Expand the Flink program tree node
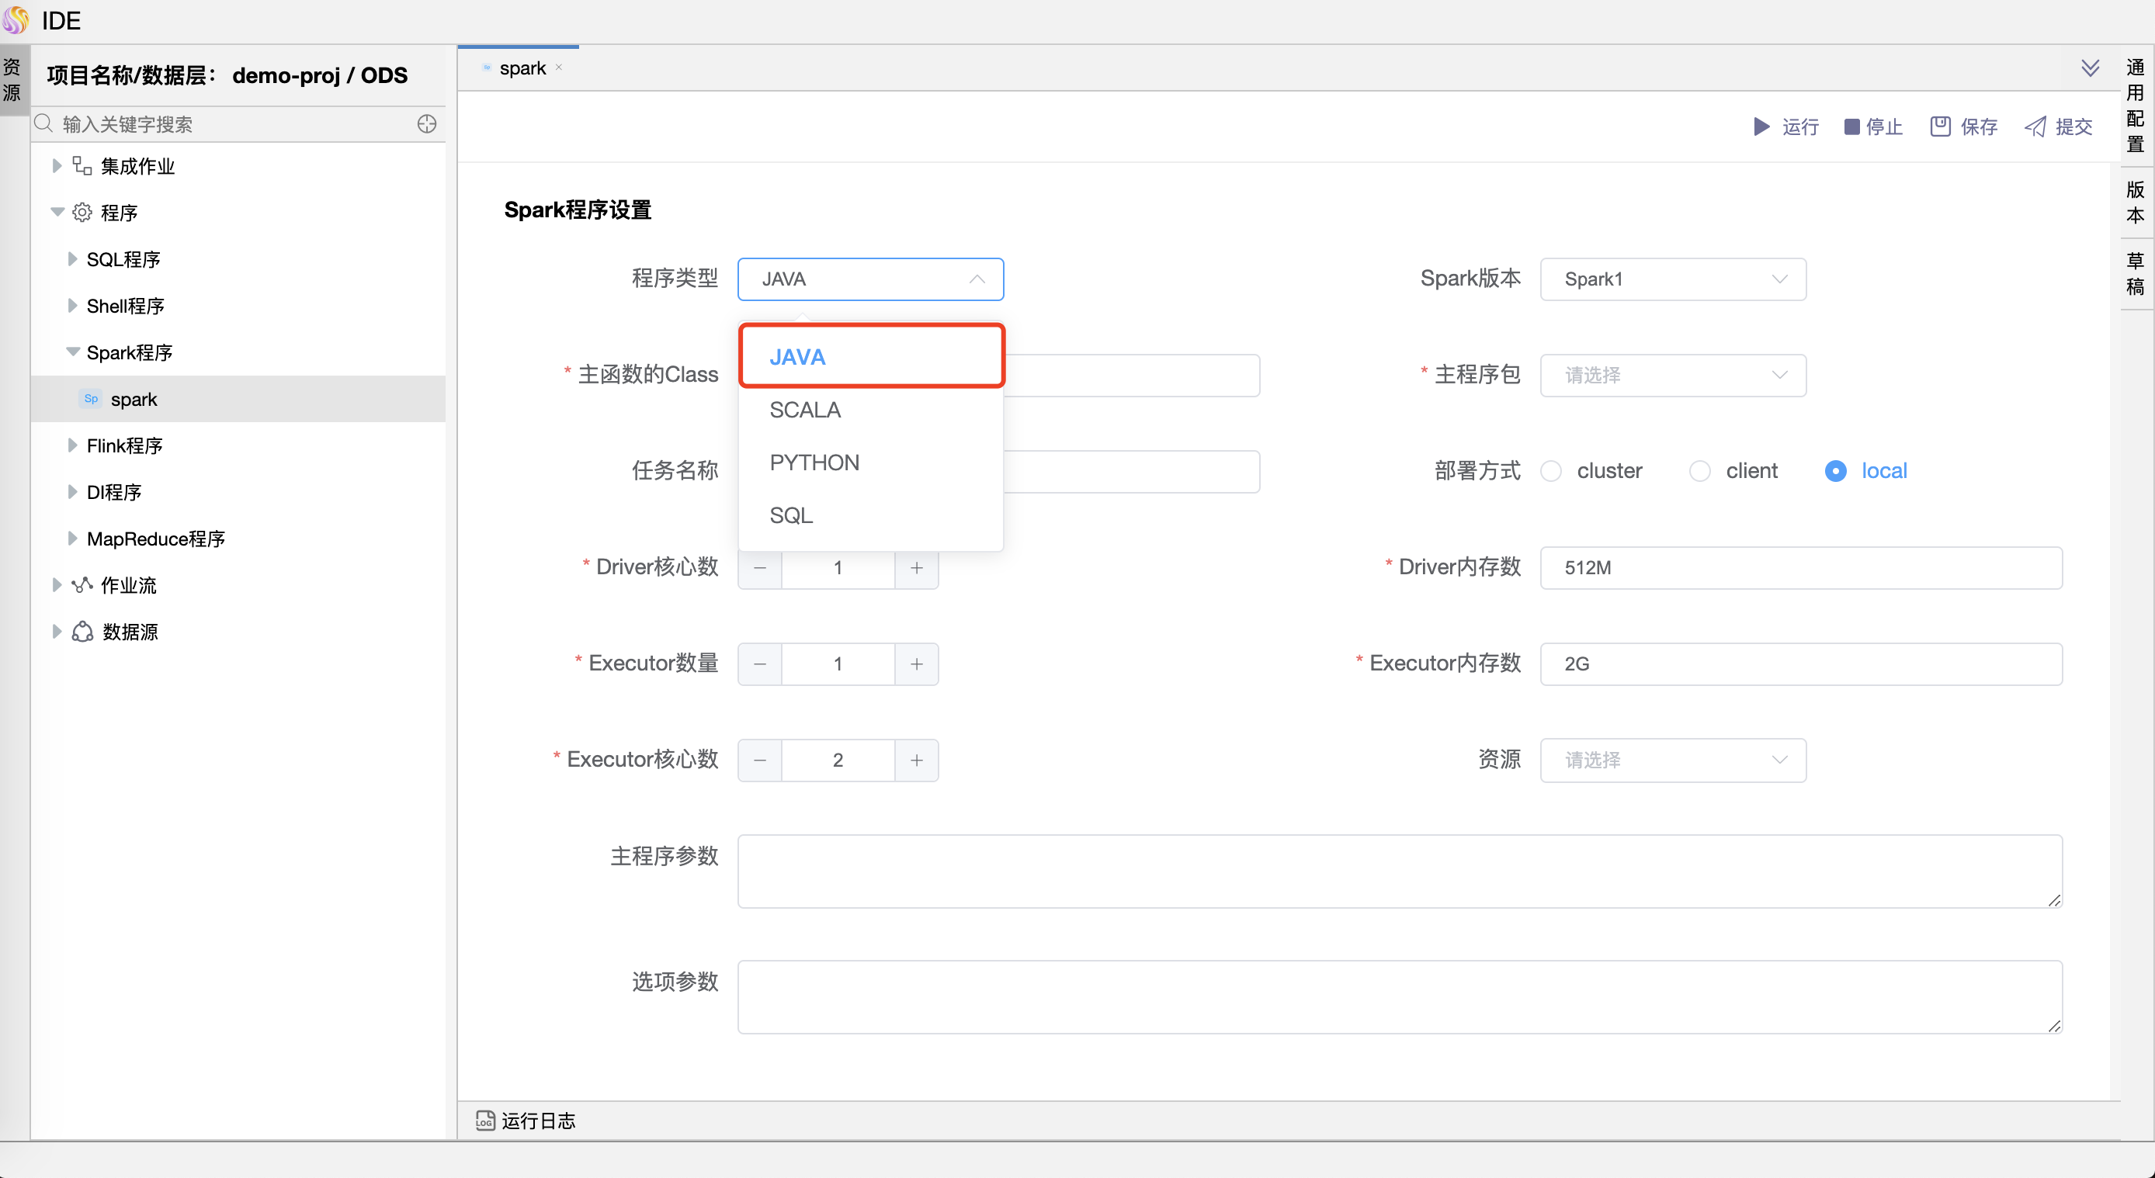The width and height of the screenshot is (2155, 1178). pos(72,445)
